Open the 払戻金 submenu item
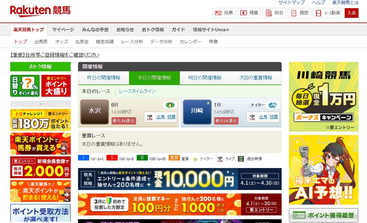The width and height of the screenshot is (367, 223). click(82, 42)
